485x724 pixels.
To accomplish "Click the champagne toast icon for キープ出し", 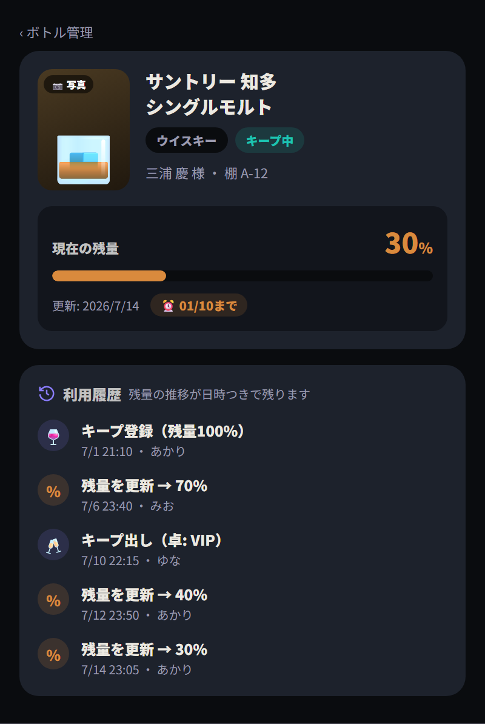I will pyautogui.click(x=53, y=545).
